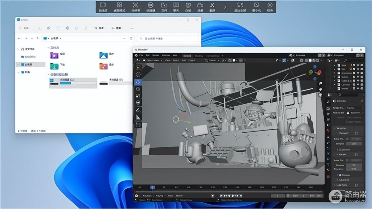Open the Render menu in Blender

click(155, 56)
